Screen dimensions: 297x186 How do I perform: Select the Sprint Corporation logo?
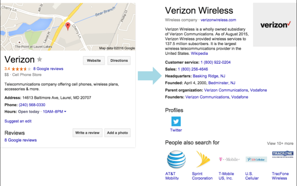(203, 159)
